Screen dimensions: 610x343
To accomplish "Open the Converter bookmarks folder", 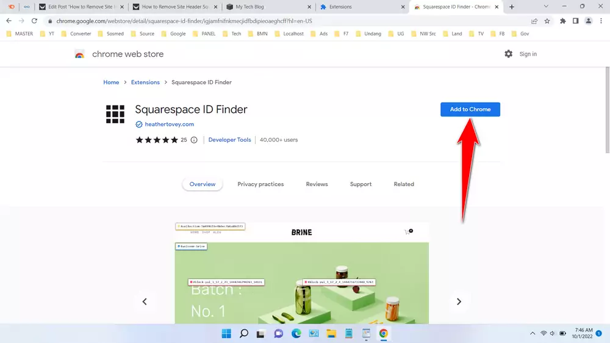I will pos(76,34).
